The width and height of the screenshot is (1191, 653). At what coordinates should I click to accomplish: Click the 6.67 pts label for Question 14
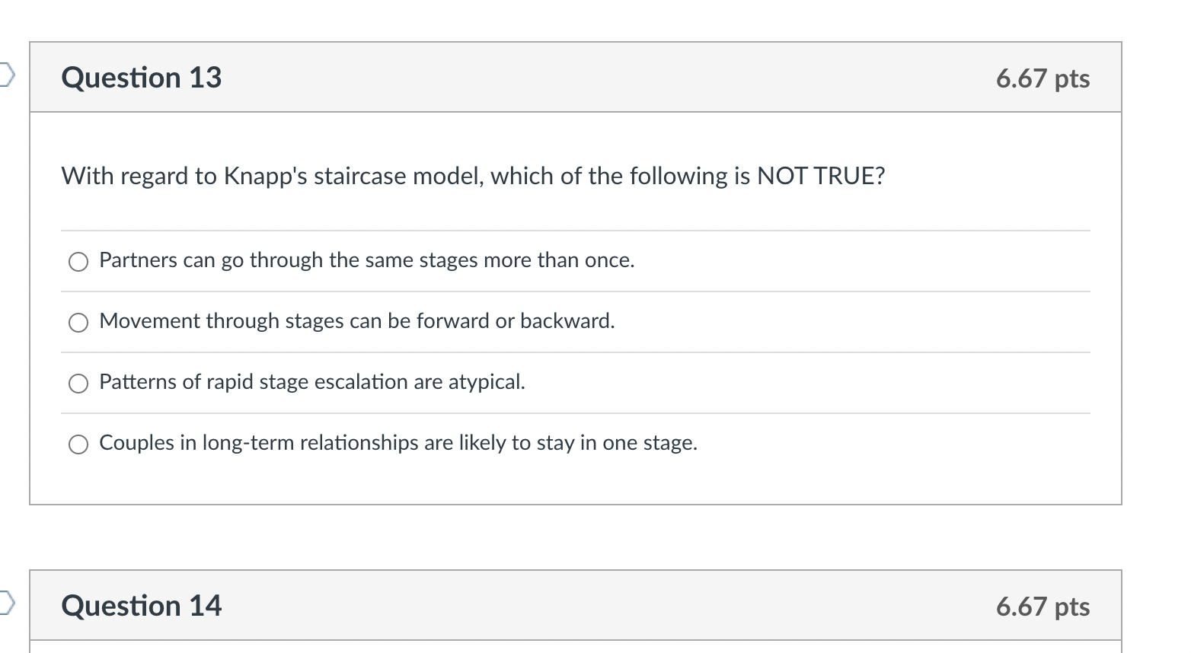pos(1043,607)
